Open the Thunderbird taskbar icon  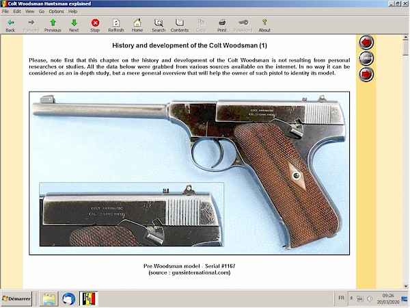pyautogui.click(x=68, y=299)
